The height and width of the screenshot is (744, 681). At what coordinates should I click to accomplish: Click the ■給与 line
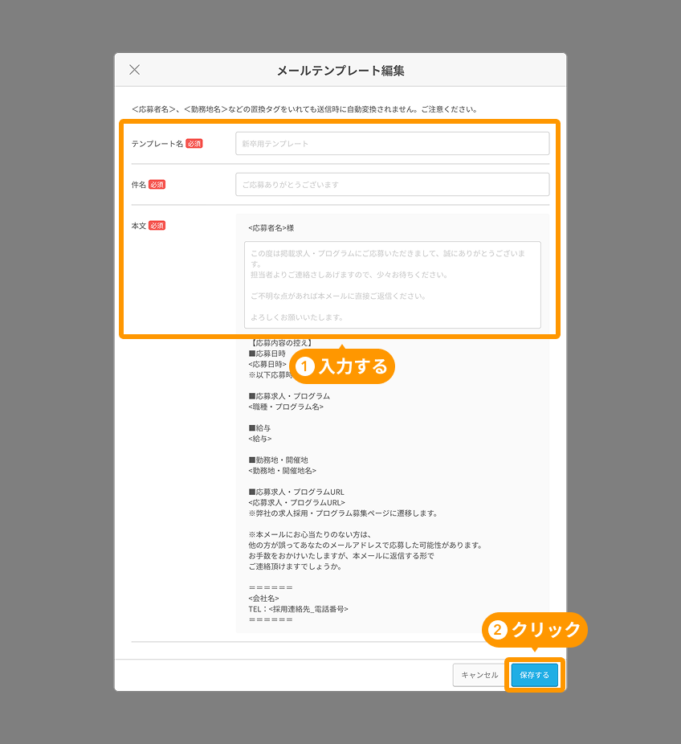[x=259, y=428]
